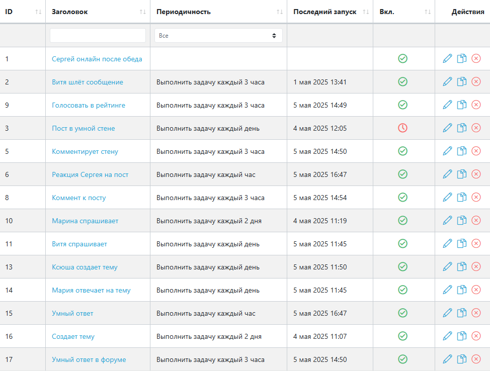Focus the title filter input field
490x371 pixels.
98,36
